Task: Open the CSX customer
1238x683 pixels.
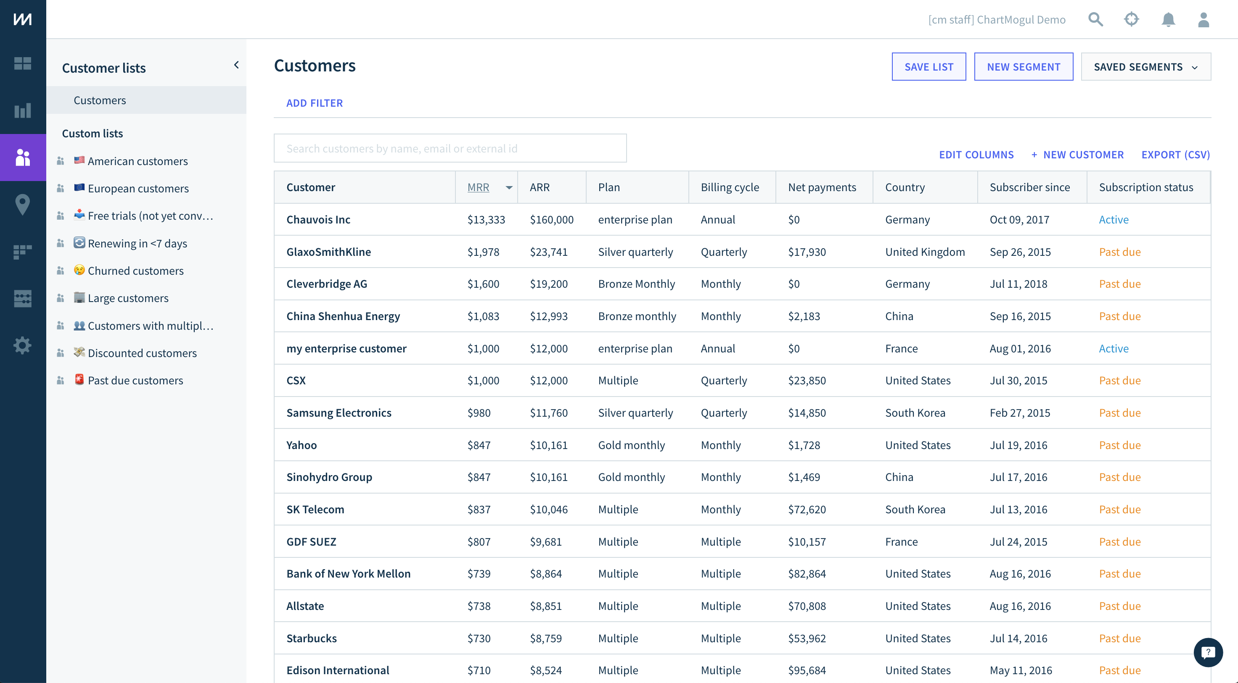Action: (x=296, y=380)
